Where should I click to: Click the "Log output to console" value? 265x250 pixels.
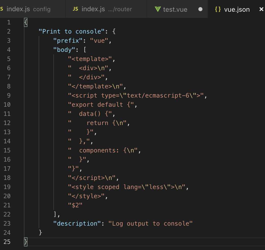(150, 223)
